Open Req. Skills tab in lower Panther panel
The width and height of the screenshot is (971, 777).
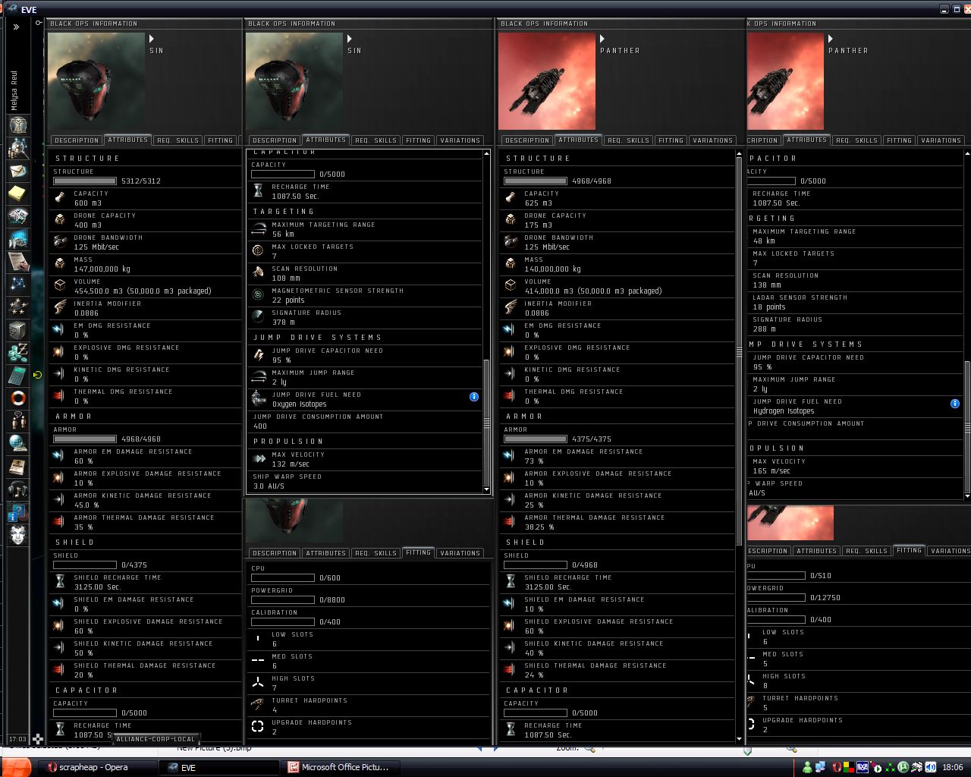tap(866, 551)
